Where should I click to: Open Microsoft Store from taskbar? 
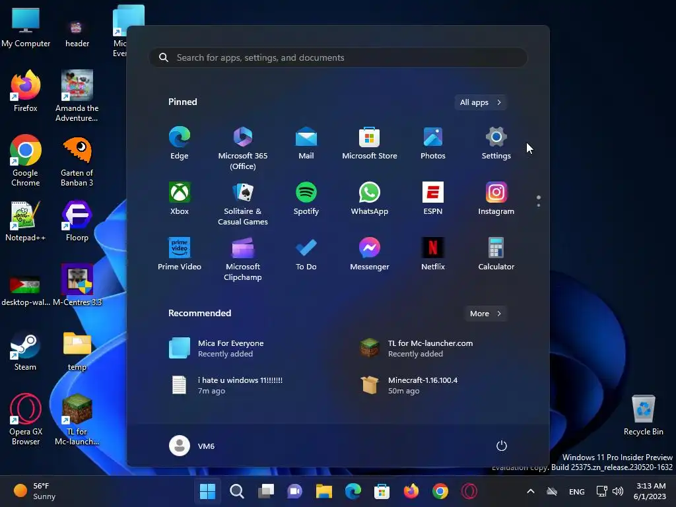pyautogui.click(x=382, y=491)
